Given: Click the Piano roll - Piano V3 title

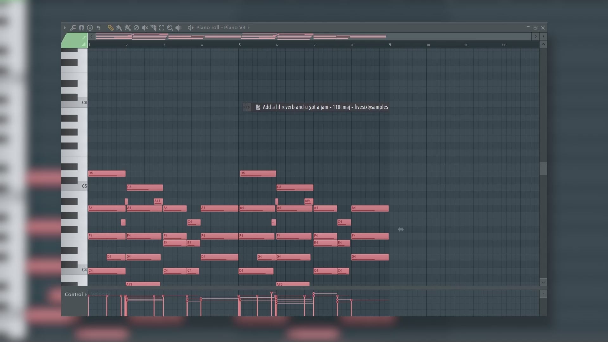Looking at the screenshot, I should pos(220,28).
